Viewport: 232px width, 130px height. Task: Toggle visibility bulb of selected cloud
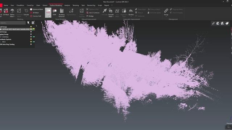tap(31, 29)
